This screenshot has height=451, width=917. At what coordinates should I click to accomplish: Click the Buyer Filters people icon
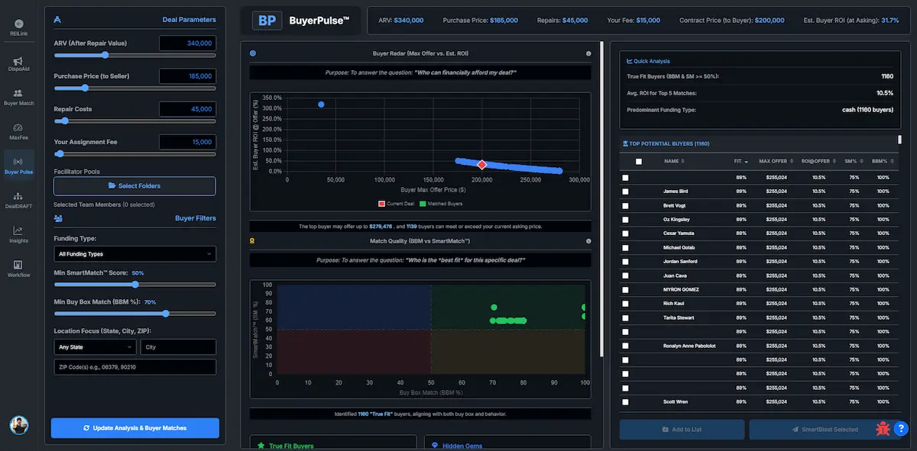tap(58, 218)
